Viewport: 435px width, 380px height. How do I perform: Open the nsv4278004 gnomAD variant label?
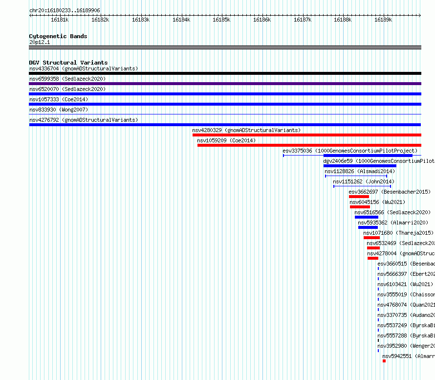click(401, 253)
